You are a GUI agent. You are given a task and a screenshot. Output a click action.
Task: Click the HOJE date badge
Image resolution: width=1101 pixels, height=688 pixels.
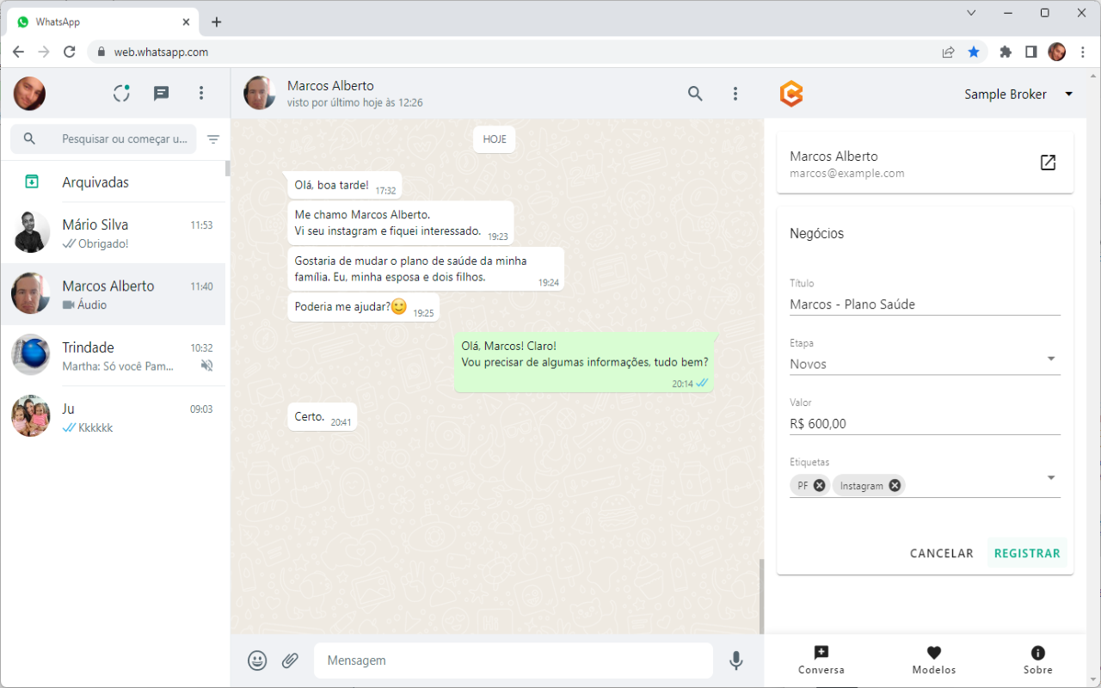pyautogui.click(x=495, y=139)
